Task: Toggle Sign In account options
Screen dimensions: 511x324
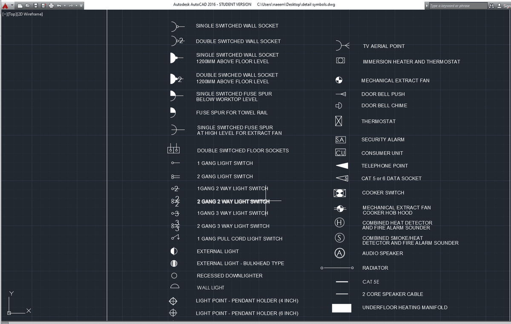Action: pos(499,6)
